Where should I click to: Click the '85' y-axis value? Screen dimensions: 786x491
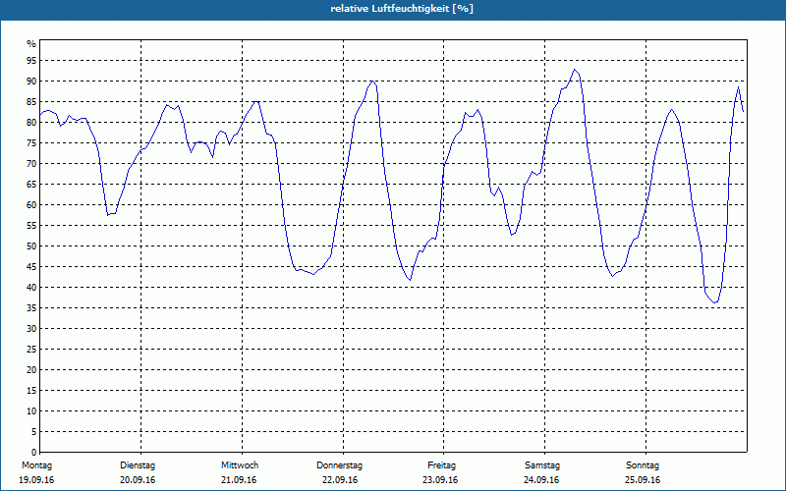pos(31,102)
